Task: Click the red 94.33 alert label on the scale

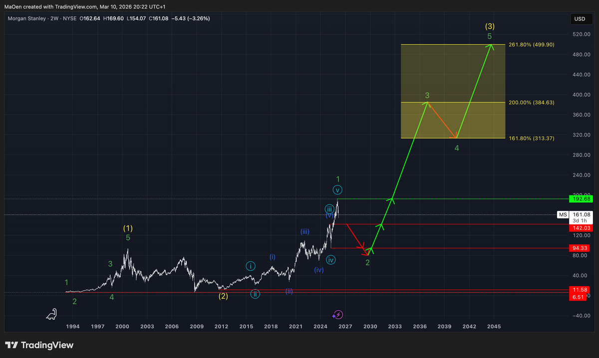Action: pyautogui.click(x=579, y=247)
